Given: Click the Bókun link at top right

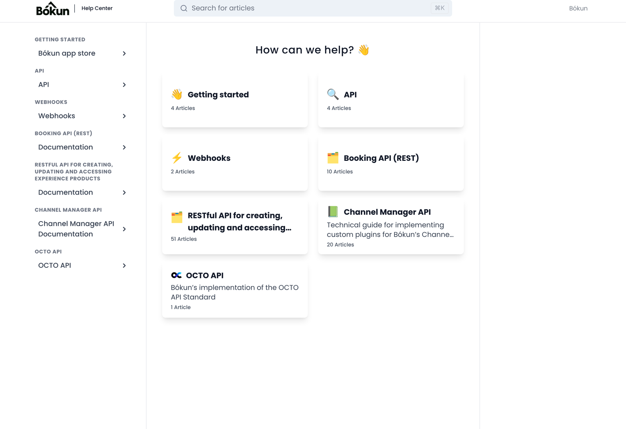Looking at the screenshot, I should tap(578, 8).
